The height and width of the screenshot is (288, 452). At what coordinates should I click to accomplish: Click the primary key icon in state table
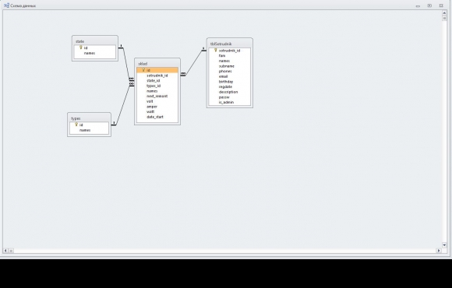point(81,47)
